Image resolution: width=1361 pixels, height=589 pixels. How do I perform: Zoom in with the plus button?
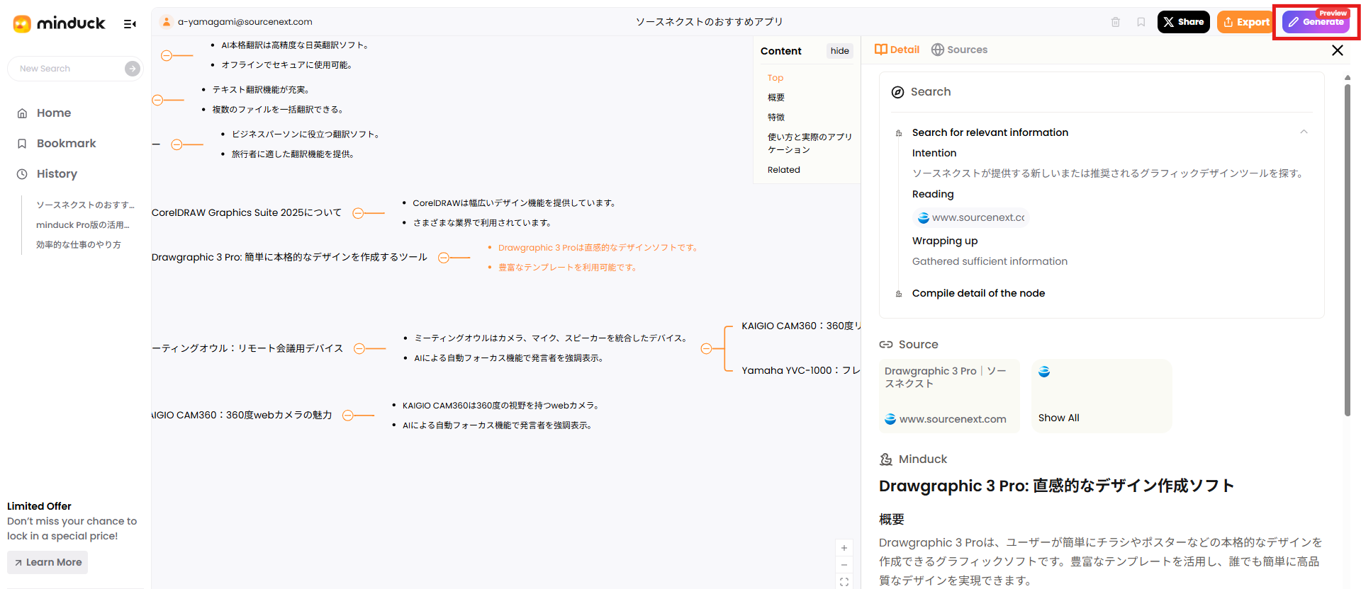[844, 548]
